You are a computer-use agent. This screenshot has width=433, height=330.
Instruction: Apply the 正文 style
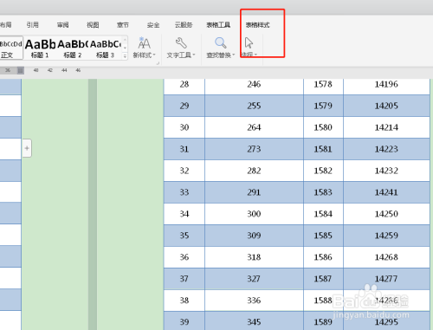coord(11,48)
